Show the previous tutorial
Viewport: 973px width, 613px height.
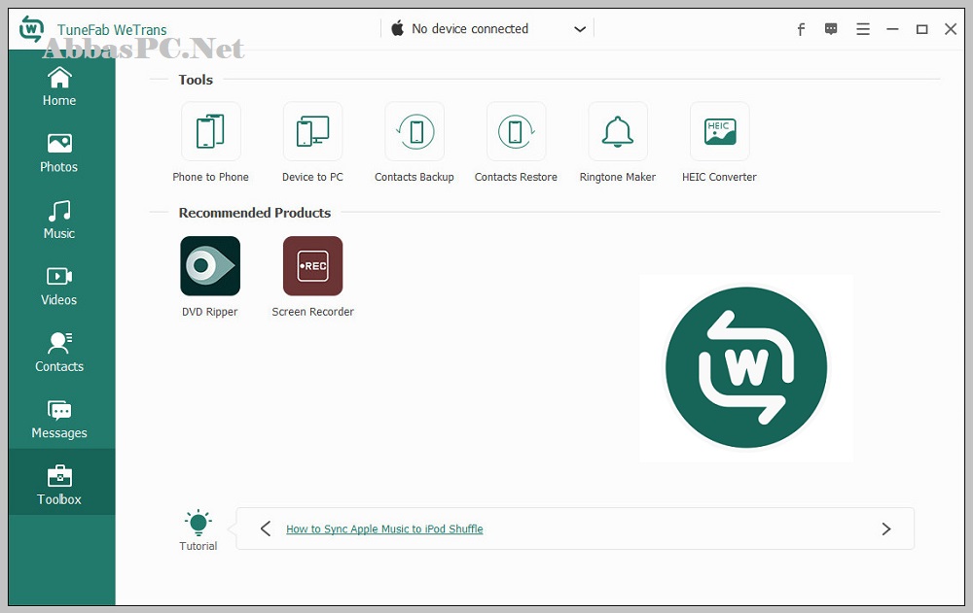(266, 528)
